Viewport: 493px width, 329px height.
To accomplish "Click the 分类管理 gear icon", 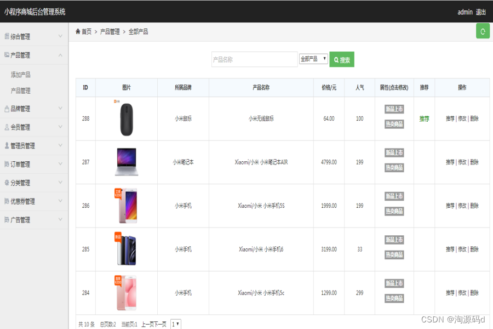I will (x=7, y=183).
